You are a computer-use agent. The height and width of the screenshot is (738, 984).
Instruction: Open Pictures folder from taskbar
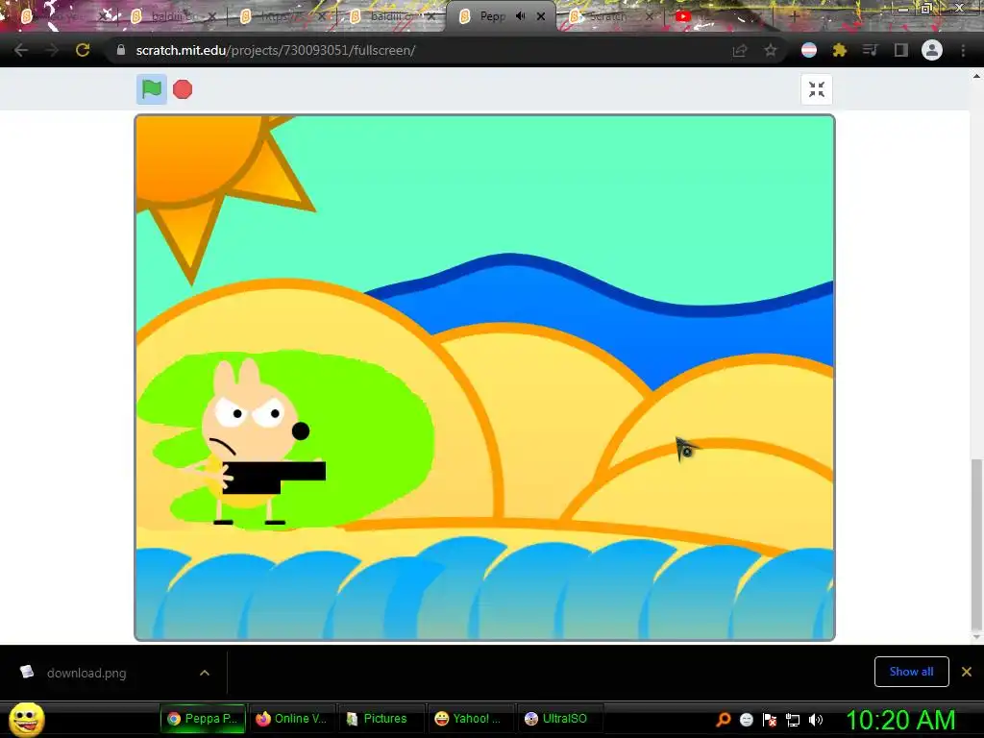382,719
